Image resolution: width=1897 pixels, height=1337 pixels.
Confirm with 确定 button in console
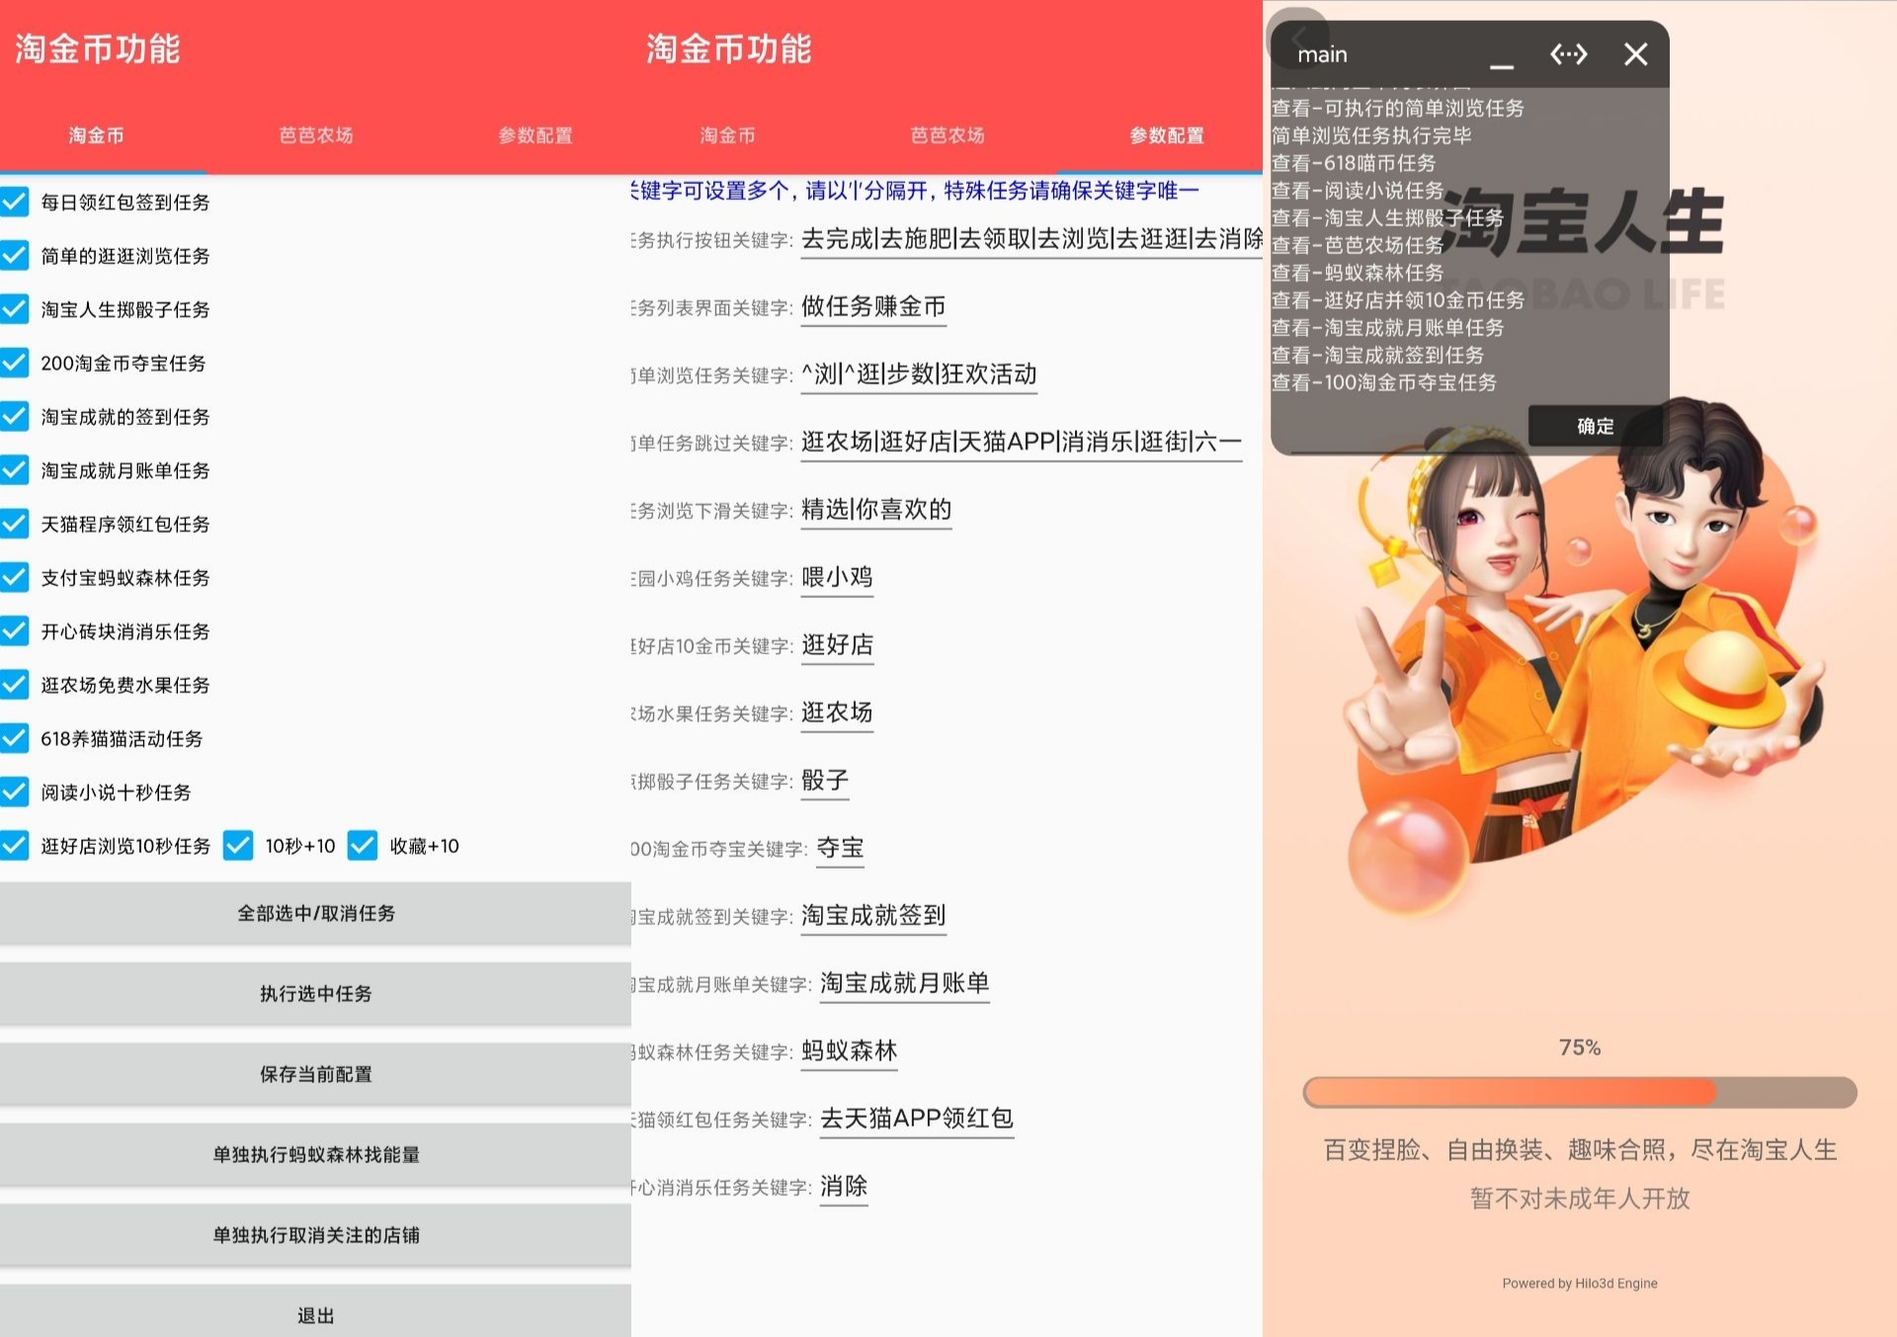pos(1595,426)
